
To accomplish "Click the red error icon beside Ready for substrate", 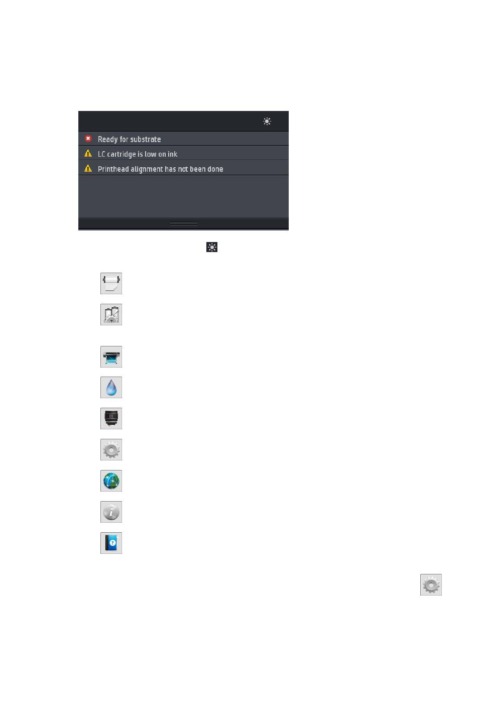I will click(88, 139).
